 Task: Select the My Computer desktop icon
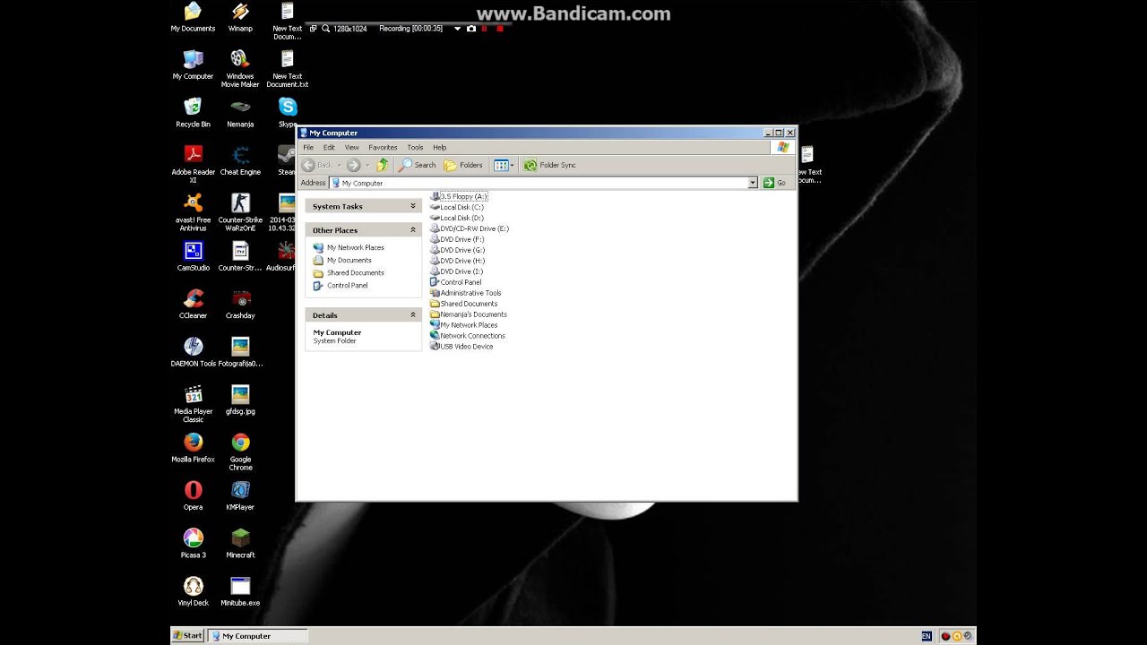pyautogui.click(x=193, y=65)
